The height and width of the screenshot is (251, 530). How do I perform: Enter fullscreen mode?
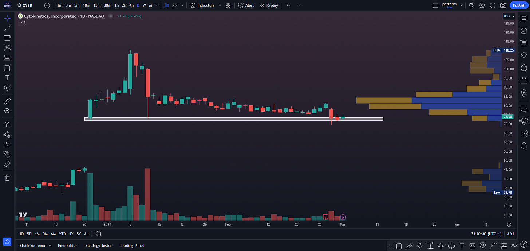click(493, 5)
